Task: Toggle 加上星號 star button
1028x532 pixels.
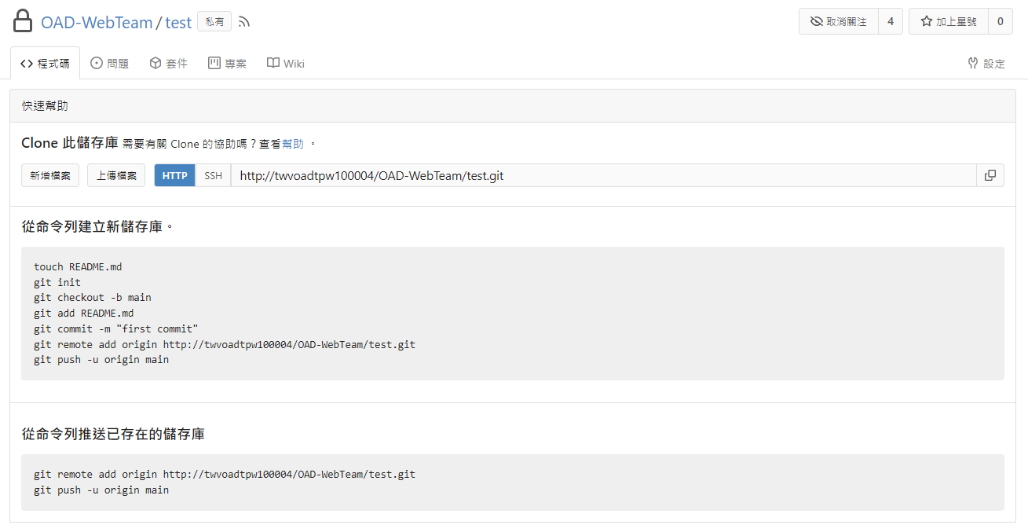Action: tap(948, 21)
